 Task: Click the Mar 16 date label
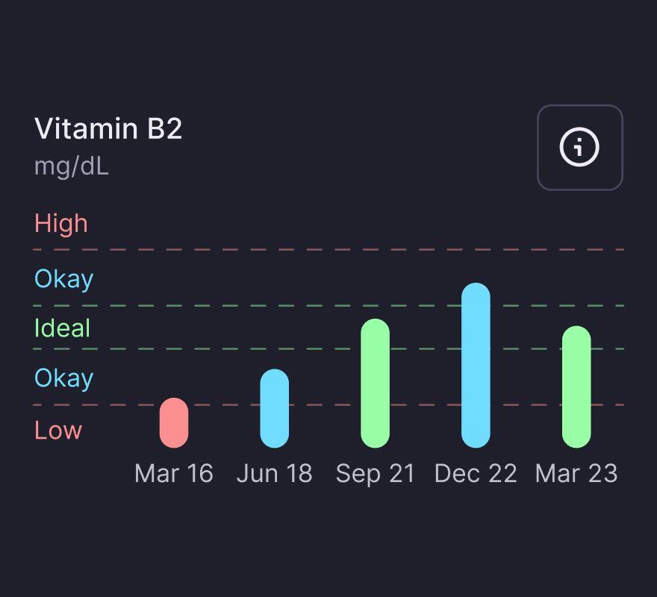click(x=174, y=473)
